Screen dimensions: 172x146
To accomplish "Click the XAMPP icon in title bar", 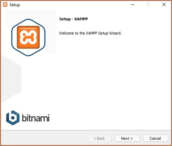I will (5, 4).
